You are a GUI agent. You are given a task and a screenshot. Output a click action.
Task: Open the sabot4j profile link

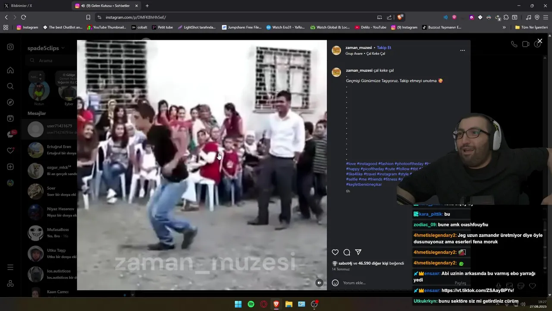click(345, 263)
